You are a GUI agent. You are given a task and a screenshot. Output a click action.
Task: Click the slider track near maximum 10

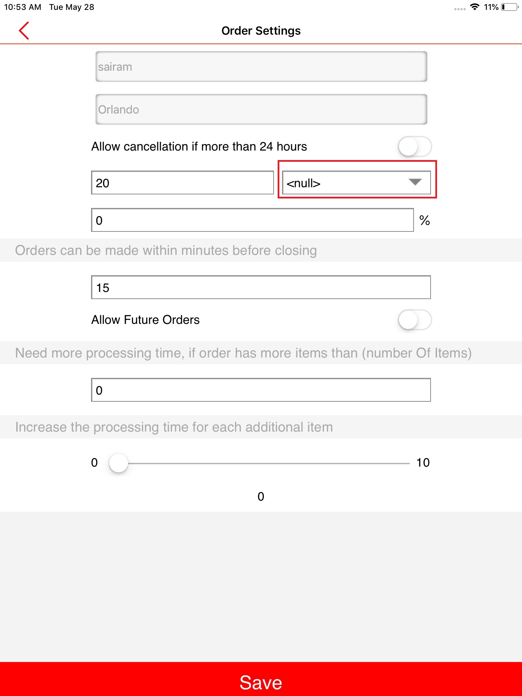[x=401, y=463]
